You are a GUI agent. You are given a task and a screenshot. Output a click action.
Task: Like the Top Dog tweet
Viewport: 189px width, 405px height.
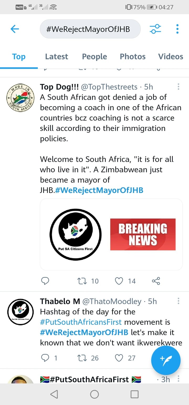119,281
